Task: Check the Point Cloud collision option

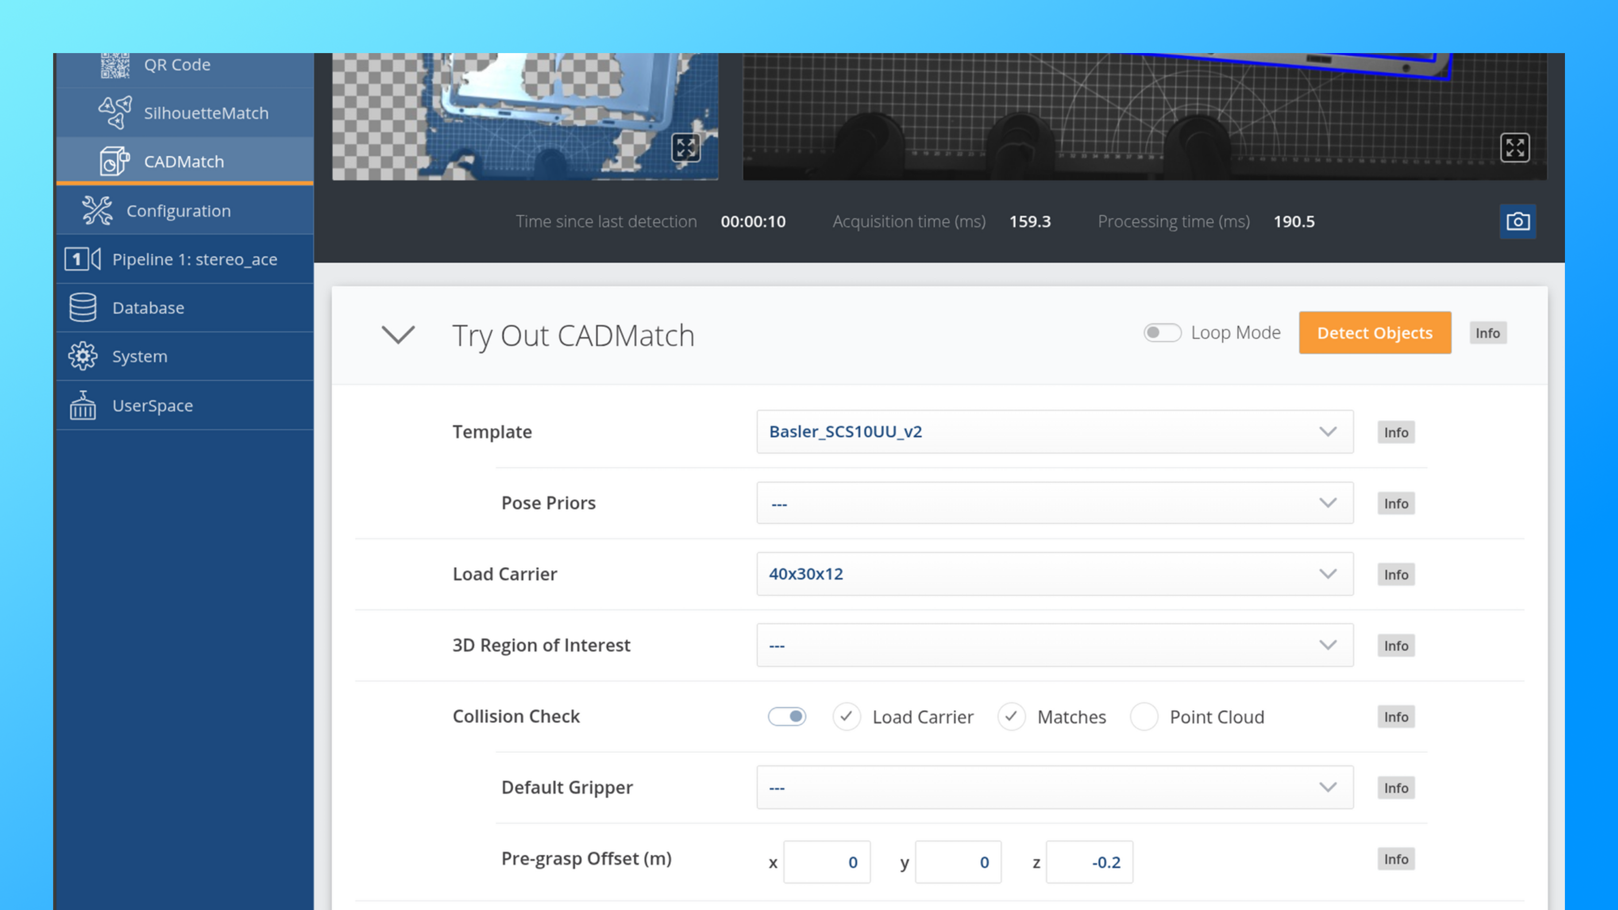Action: (x=1144, y=716)
